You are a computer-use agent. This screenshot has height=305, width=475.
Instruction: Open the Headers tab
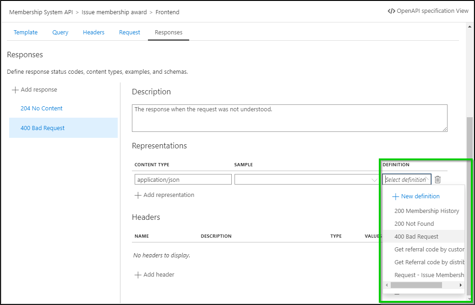(93, 32)
